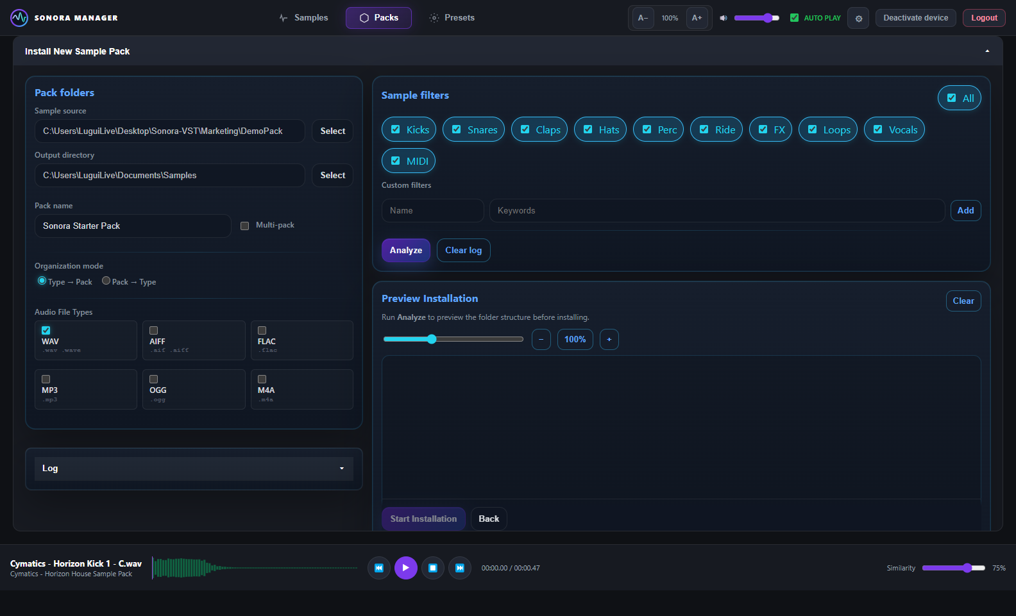
Task: Adjust the Similarity slider
Action: pos(954,568)
